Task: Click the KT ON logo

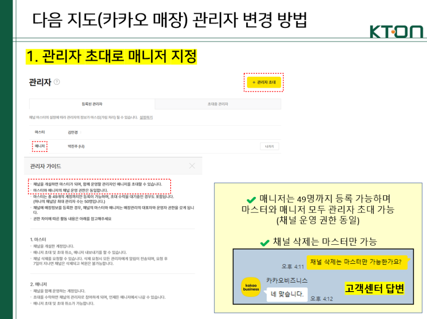Action: point(396,31)
